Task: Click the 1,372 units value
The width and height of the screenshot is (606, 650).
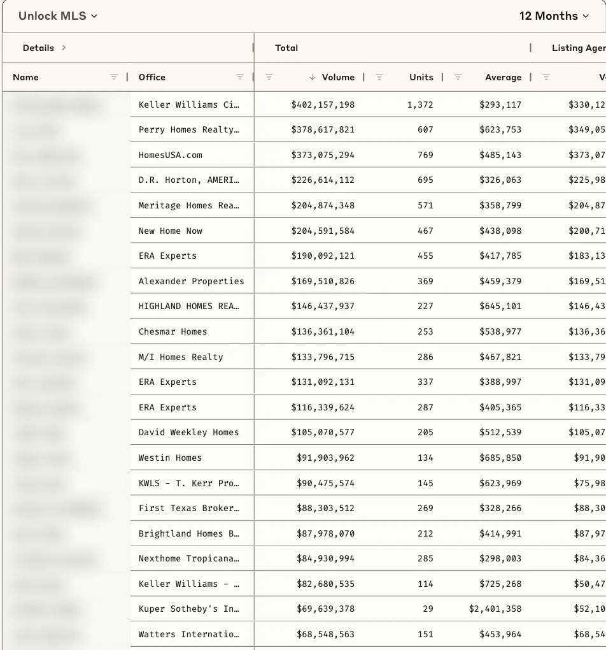Action: [x=420, y=105]
